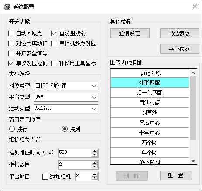Close the 系统配置 dialog
The height and width of the screenshot is (191, 202).
point(195,7)
